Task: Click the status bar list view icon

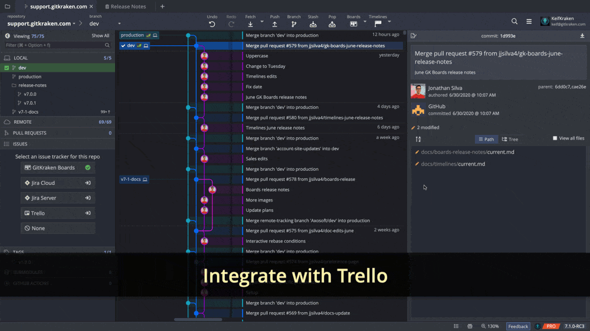Action: point(456,326)
